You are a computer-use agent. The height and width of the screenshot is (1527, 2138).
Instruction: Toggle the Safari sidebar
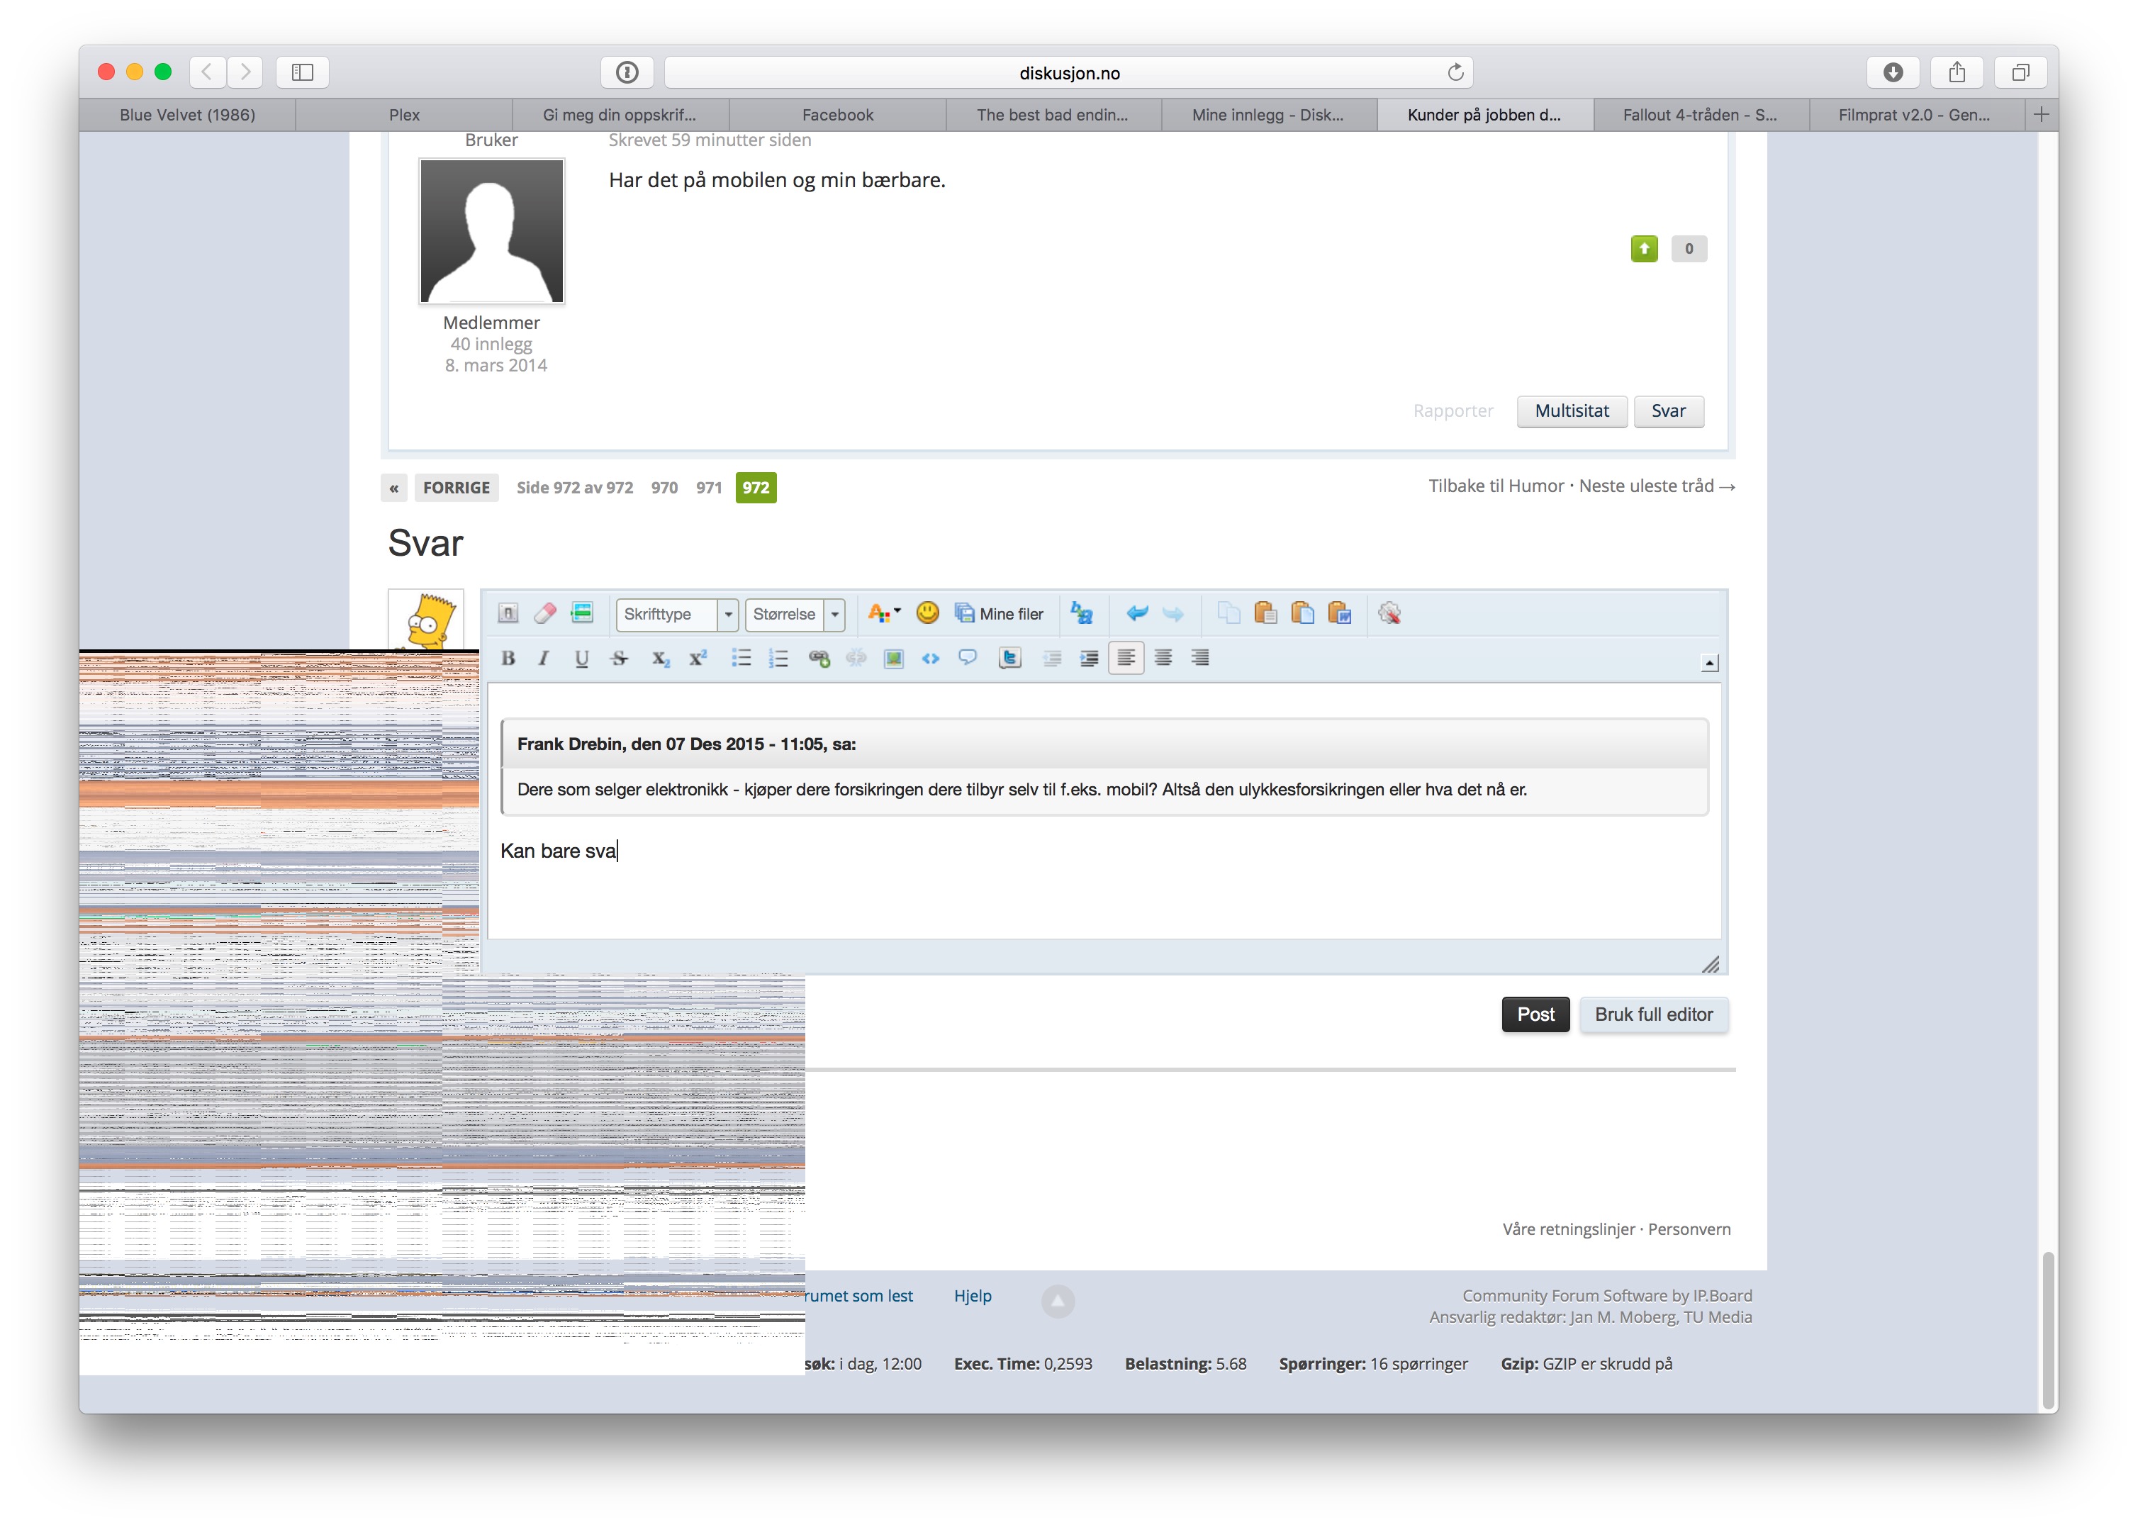tap(302, 72)
